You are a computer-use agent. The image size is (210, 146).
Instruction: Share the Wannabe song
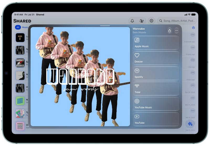(170, 31)
